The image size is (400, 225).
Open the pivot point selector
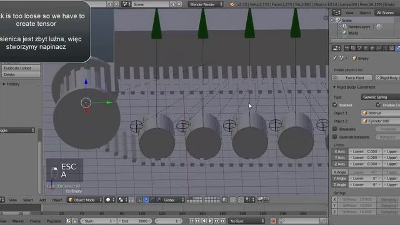[x=123, y=200]
